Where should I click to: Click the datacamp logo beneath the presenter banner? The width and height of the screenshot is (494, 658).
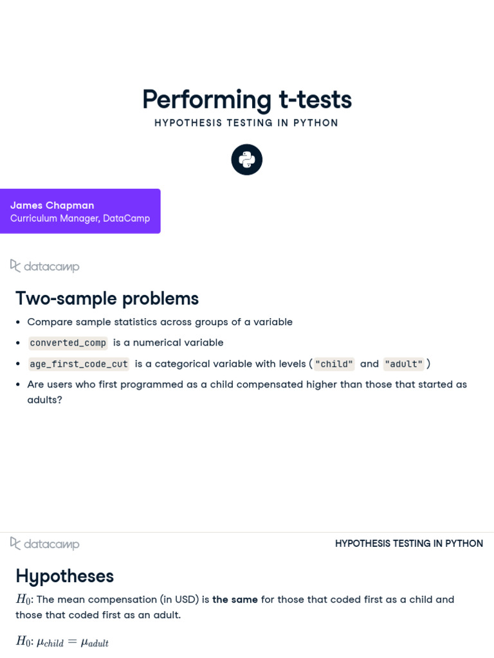(45, 266)
